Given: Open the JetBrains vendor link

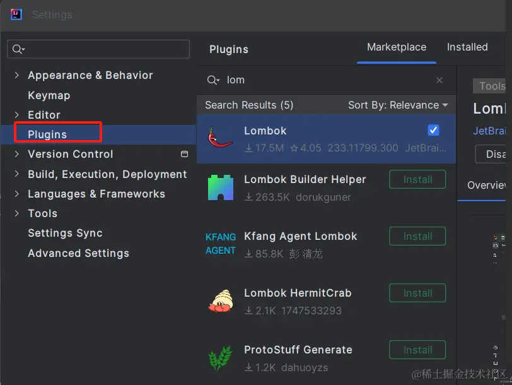Looking at the screenshot, I should click(x=489, y=131).
